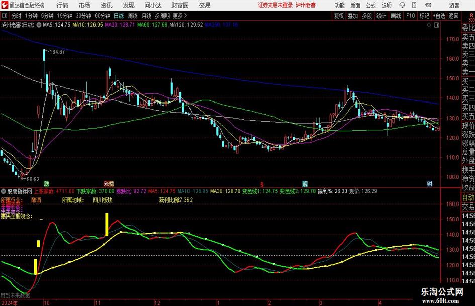Click the red Tongdaxin logo icon
The image size is (475, 306).
click(x=4, y=5)
